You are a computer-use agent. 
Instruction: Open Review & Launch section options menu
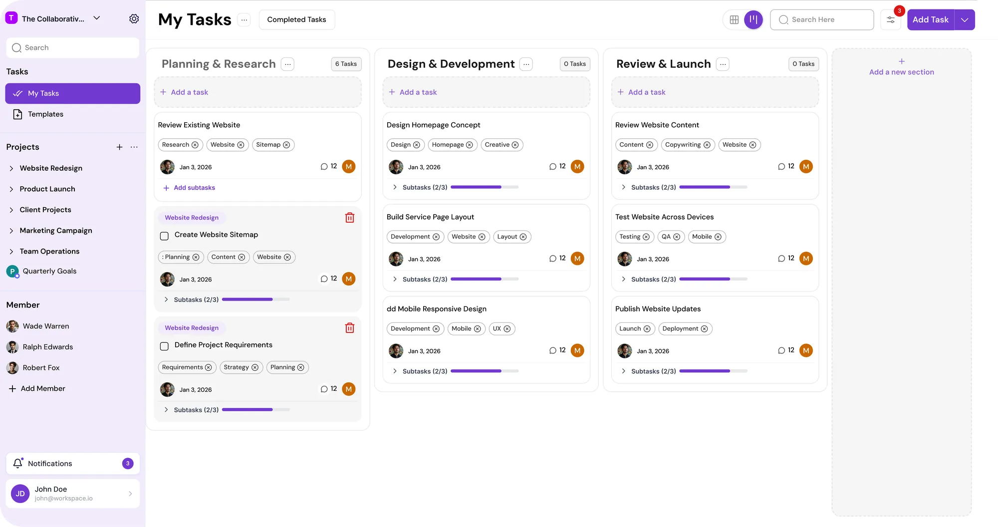click(x=723, y=64)
